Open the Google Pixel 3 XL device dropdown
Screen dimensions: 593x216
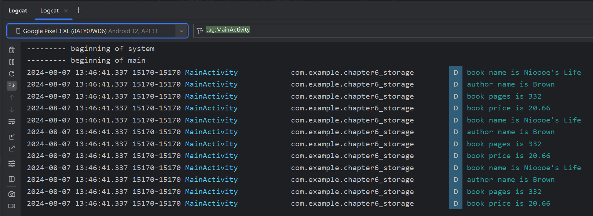[90, 31]
